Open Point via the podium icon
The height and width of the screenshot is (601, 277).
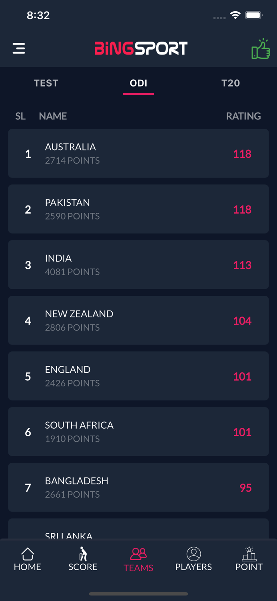(x=249, y=554)
